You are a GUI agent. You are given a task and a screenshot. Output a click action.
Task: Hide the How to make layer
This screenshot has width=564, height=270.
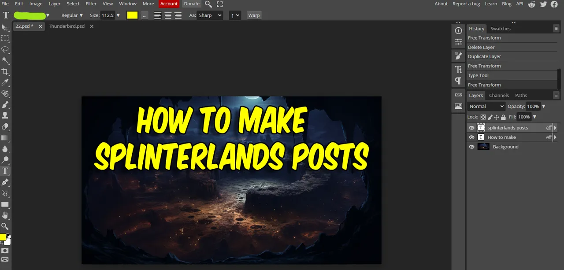471,137
